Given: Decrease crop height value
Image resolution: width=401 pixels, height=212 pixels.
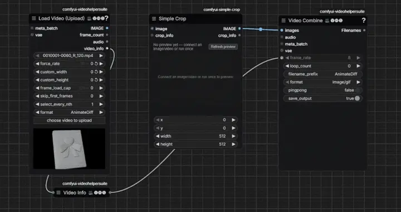Looking at the screenshot, I should click(158, 144).
